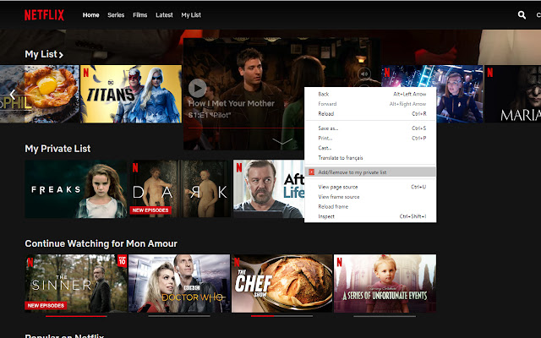
Task: Click the NEW EPISODES badge on The Sinner
Action: (46, 305)
